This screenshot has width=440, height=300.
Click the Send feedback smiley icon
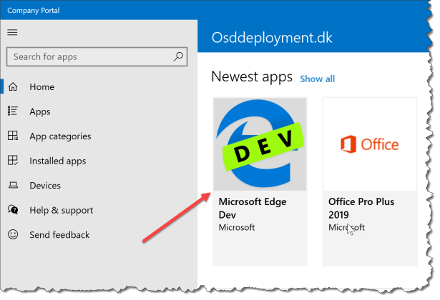tap(13, 234)
